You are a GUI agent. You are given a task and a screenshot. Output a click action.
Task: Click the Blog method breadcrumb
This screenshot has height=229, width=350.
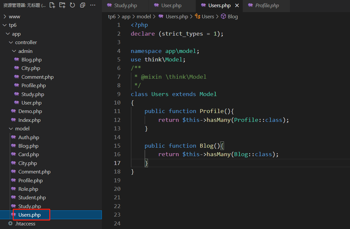tap(232, 17)
